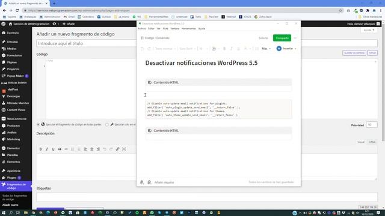Click Italic button in Evernote toolbar

pyautogui.click(x=231, y=49)
